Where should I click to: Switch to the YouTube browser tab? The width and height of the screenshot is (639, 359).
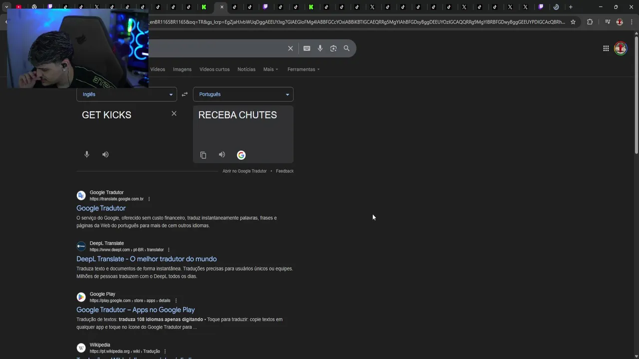[18, 7]
